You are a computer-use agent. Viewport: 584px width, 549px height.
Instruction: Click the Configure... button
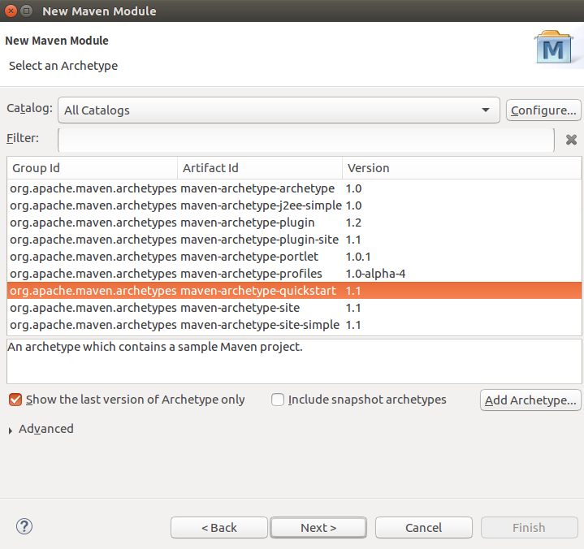(543, 110)
